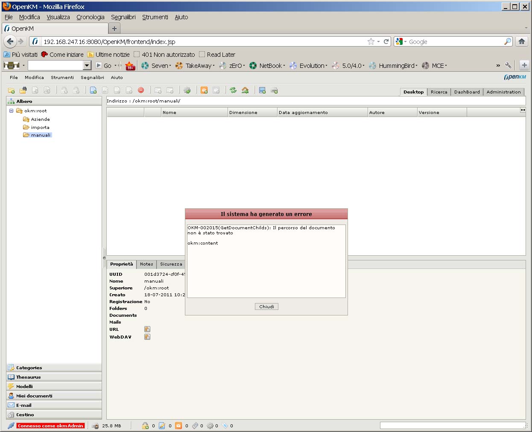Viewport: 532px width, 432px height.
Task: Click the lock counter icon in the status bar
Action: (x=145, y=426)
